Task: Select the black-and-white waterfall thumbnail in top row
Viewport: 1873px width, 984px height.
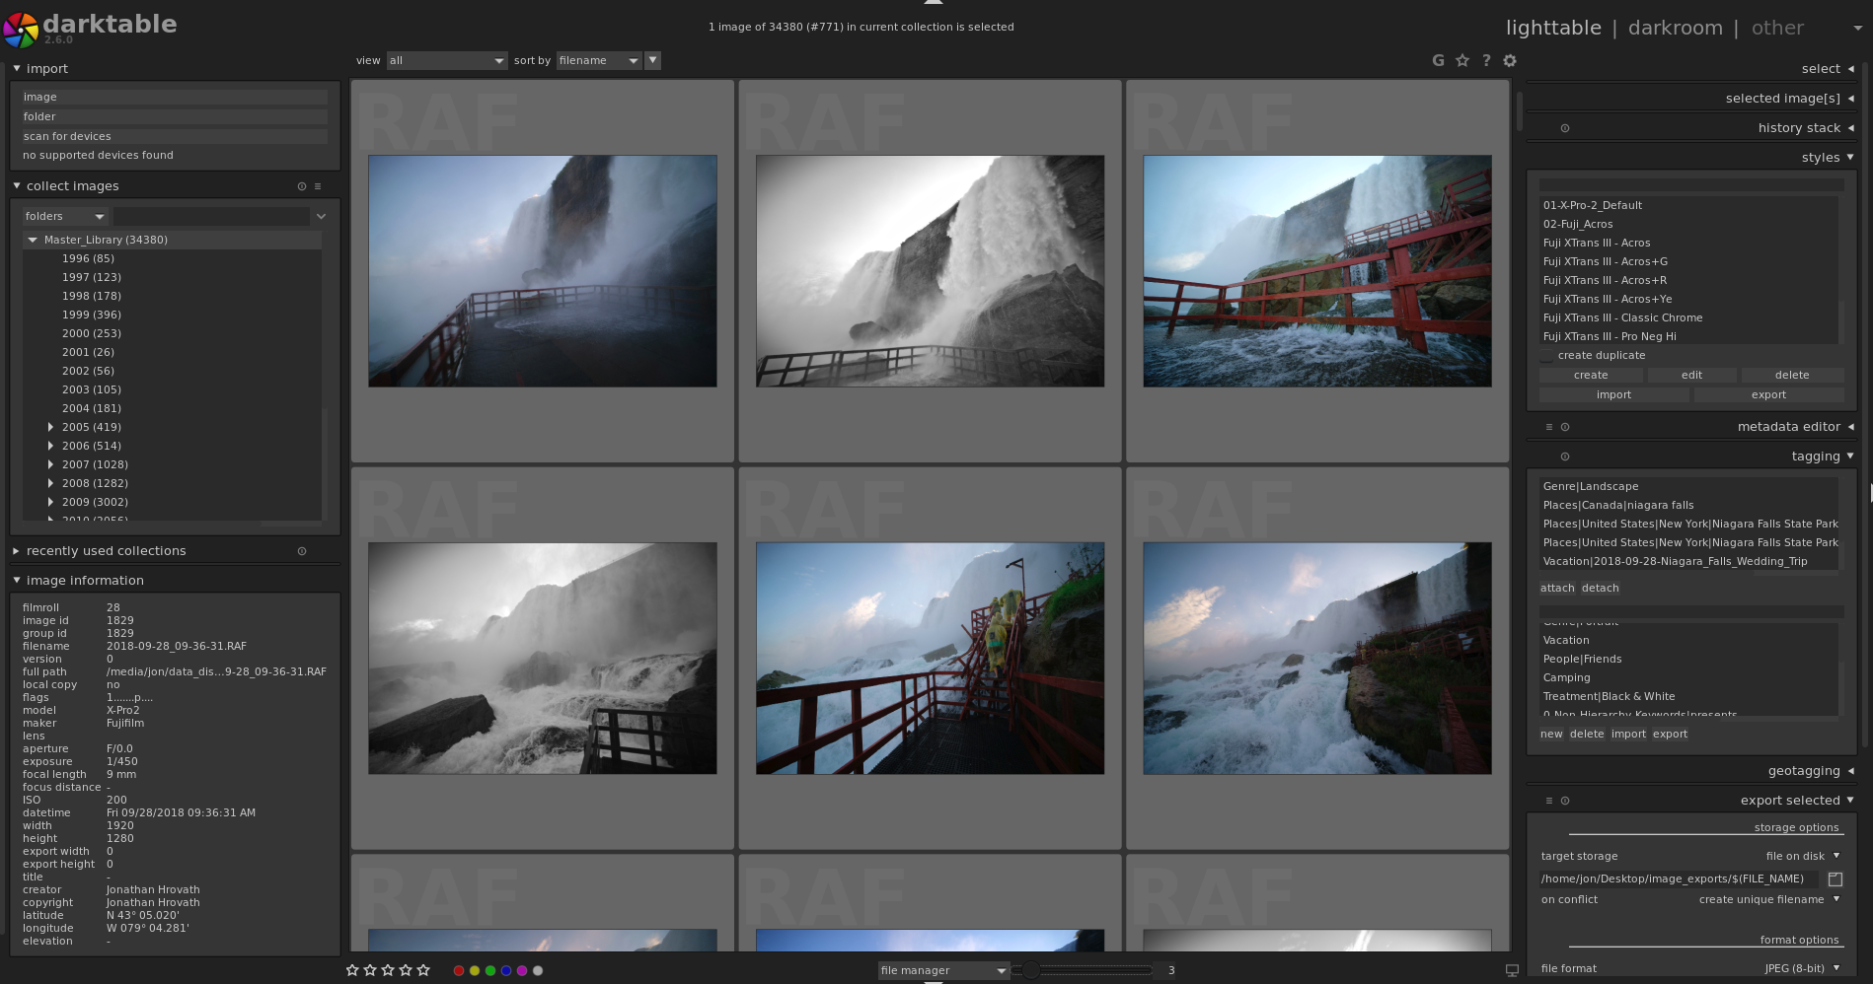Action: (930, 271)
